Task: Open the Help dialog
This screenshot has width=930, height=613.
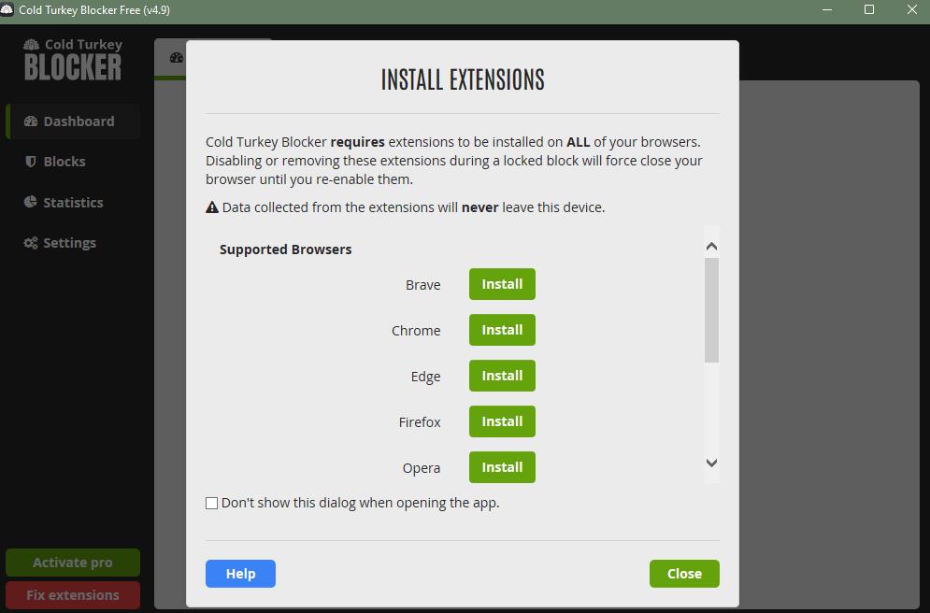Action: coord(240,574)
